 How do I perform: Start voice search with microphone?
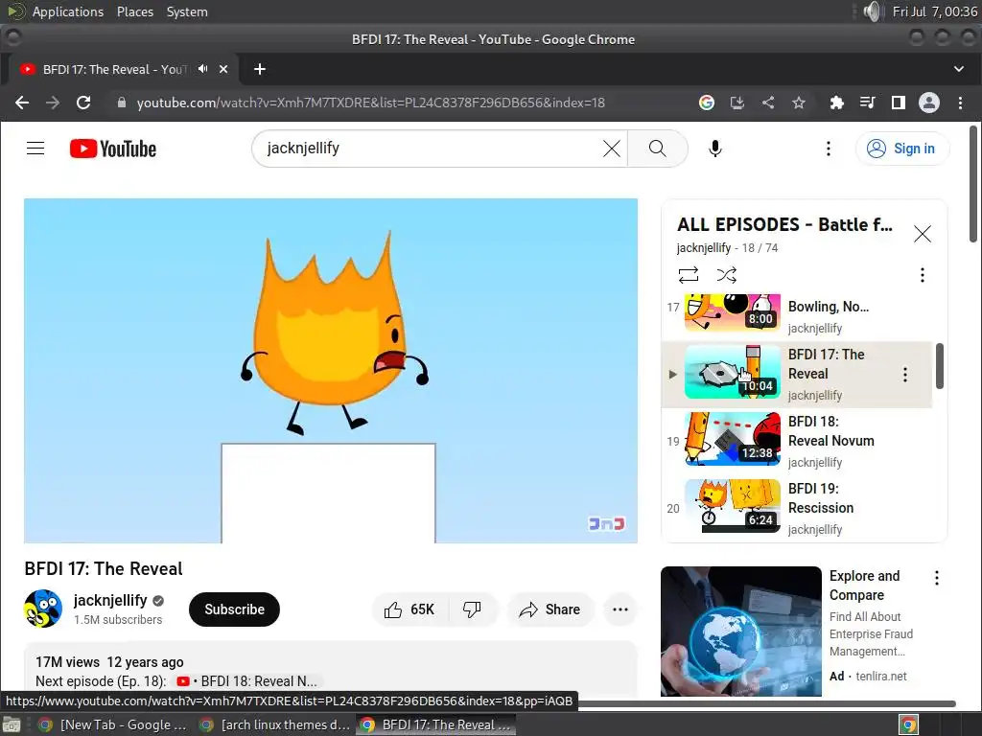pos(715,149)
